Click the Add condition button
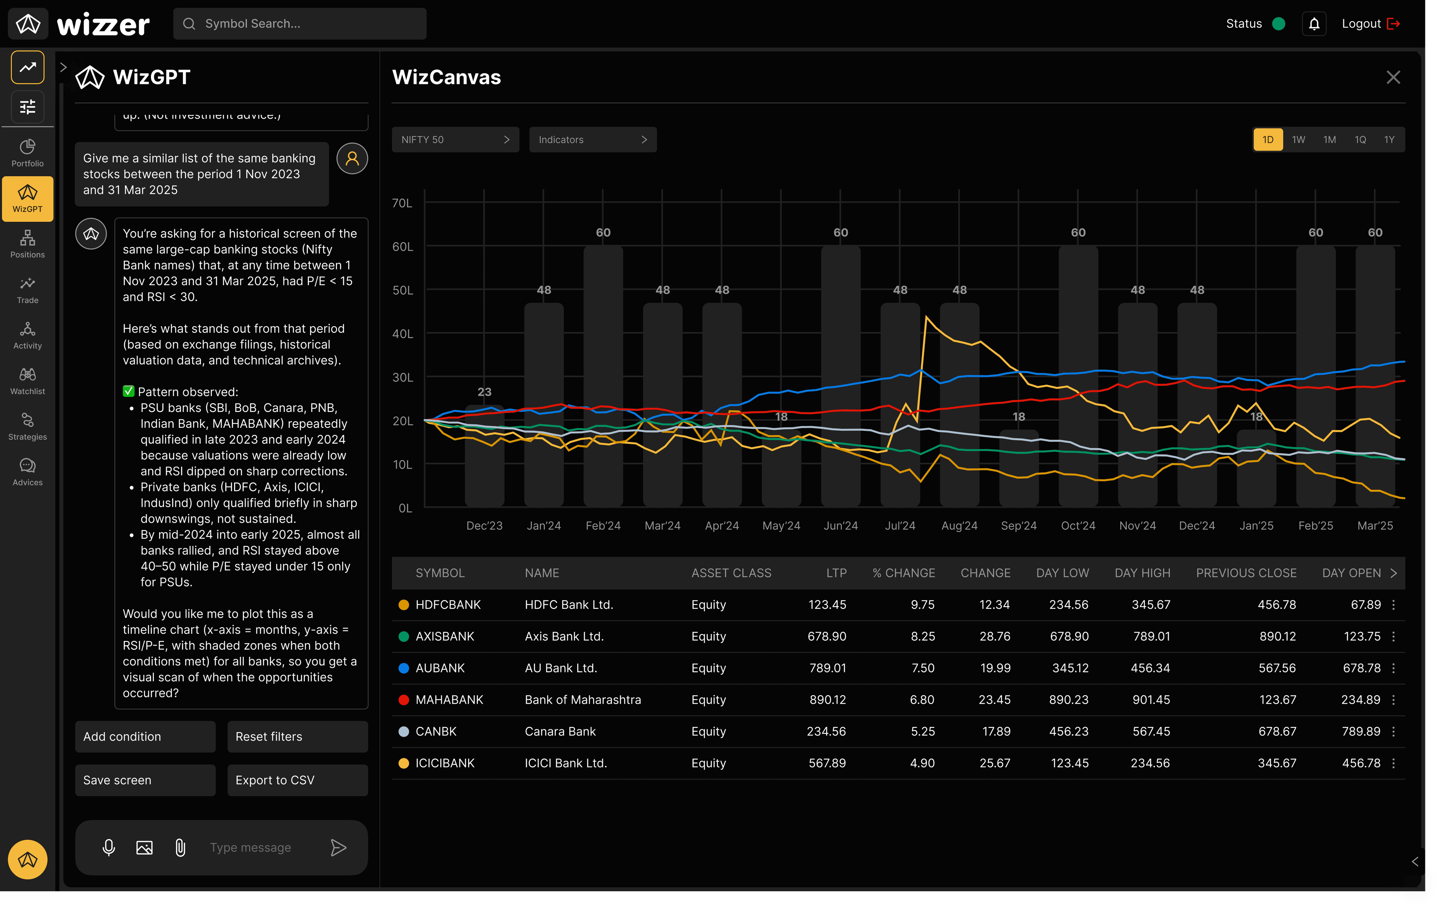 coord(144,737)
